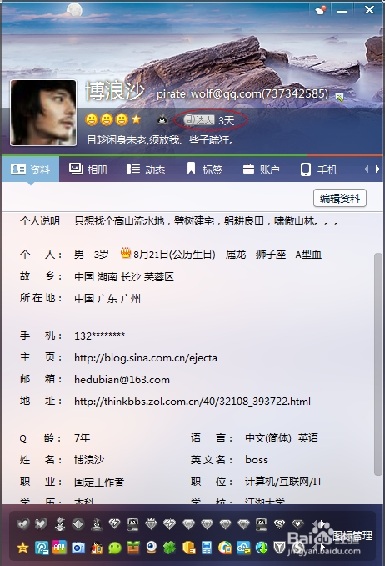The image size is (385, 566).
Task: Click the 个人说明 description text
Action: 207,221
